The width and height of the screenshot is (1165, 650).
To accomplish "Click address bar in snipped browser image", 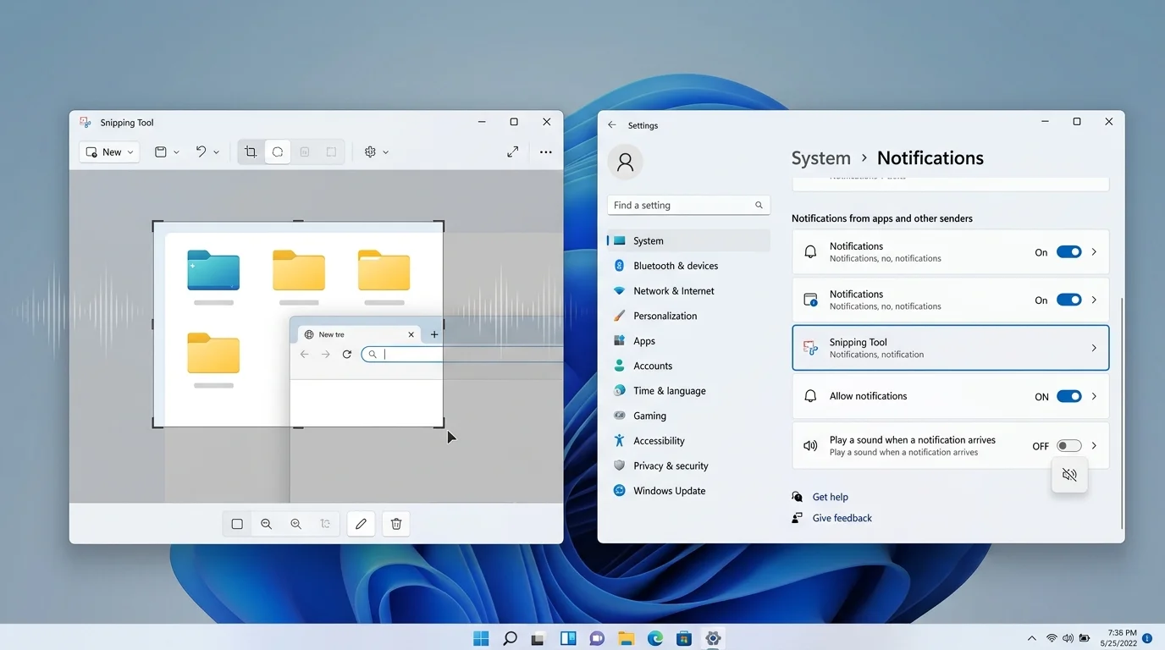I will click(x=461, y=354).
